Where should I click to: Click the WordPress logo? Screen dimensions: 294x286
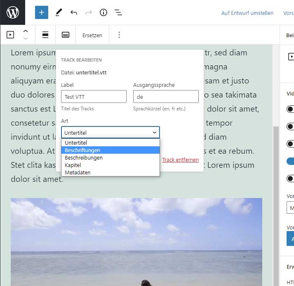point(12,12)
